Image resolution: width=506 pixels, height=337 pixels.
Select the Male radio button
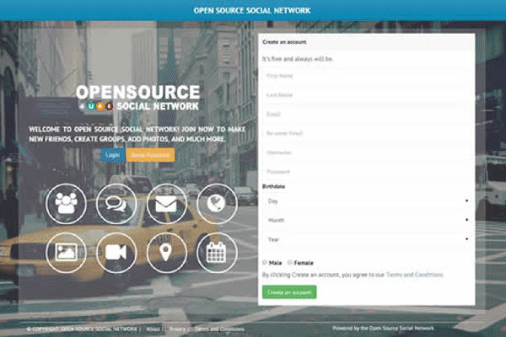click(x=265, y=263)
